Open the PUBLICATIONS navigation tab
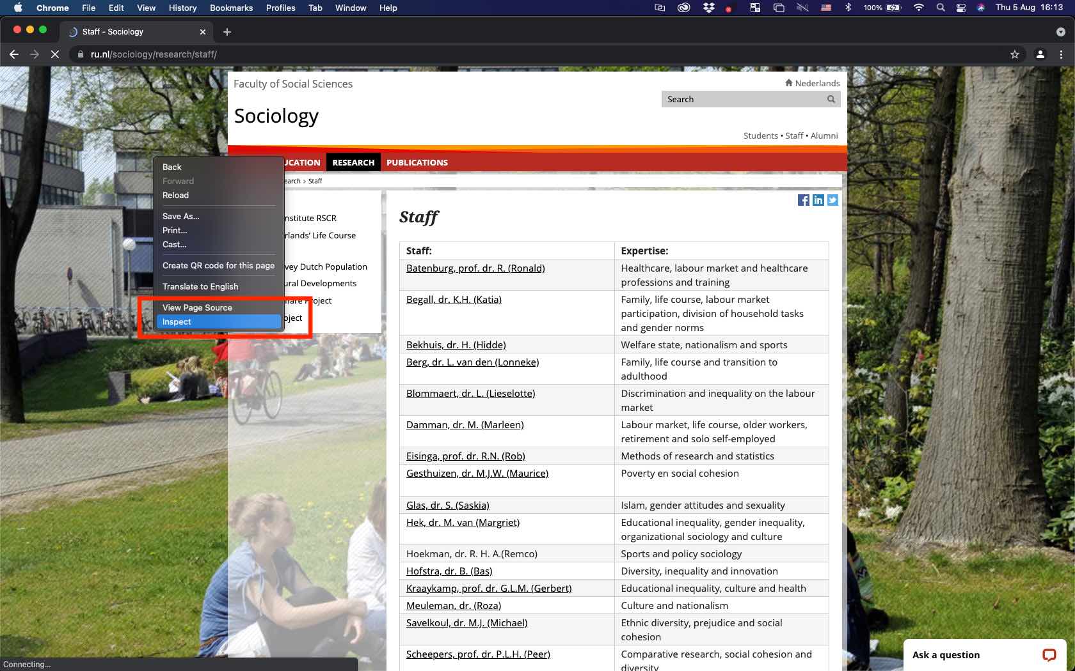The width and height of the screenshot is (1075, 671). coord(417,162)
